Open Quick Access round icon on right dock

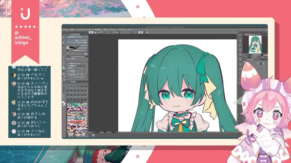click(240, 36)
